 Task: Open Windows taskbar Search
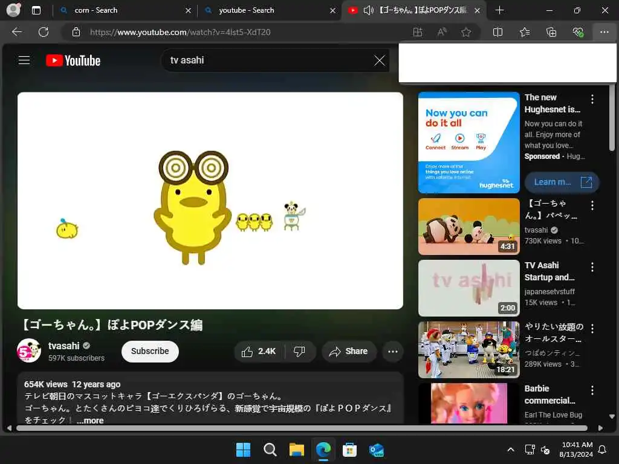[270, 449]
